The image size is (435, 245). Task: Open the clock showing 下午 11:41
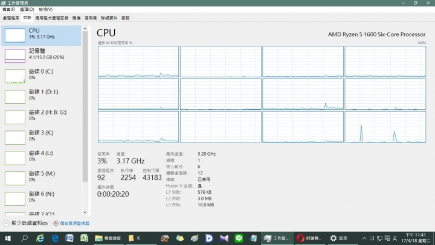(416, 238)
